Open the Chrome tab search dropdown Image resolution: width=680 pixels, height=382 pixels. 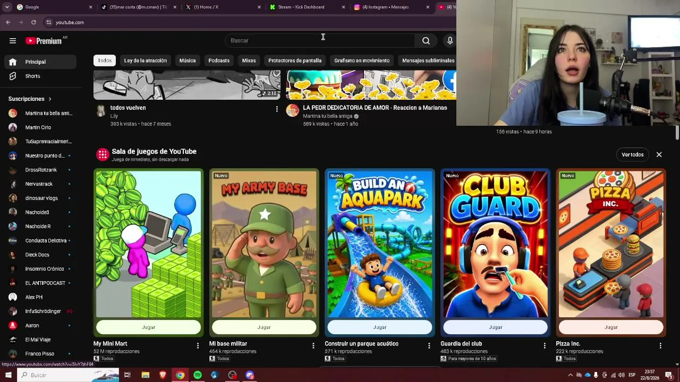[x=7, y=7]
